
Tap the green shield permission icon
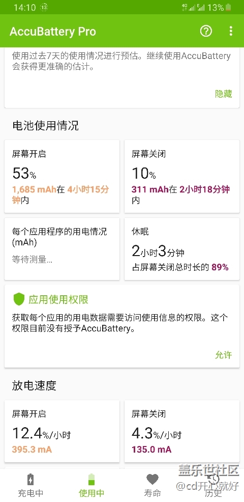coord(19,299)
